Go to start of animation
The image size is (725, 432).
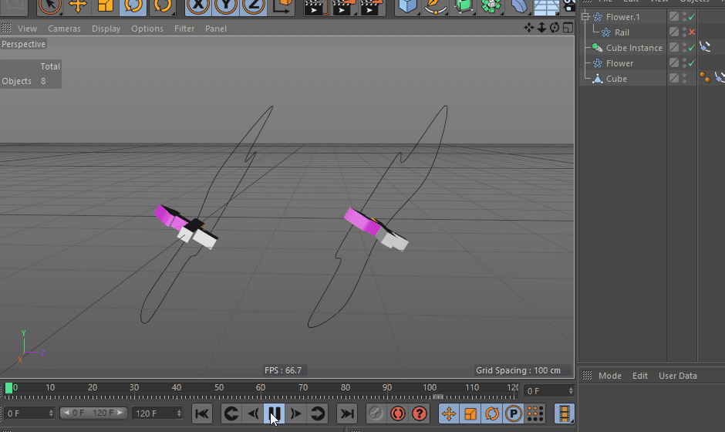point(202,413)
